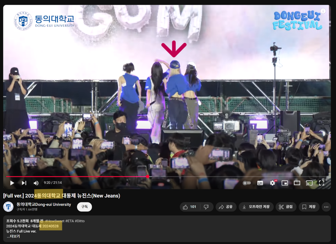Image resolution: width=336 pixels, height=244 pixels.
Task: Switch to theater mode view
Action: 297,183
